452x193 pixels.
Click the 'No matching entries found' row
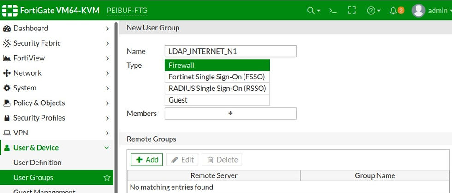(x=288, y=187)
